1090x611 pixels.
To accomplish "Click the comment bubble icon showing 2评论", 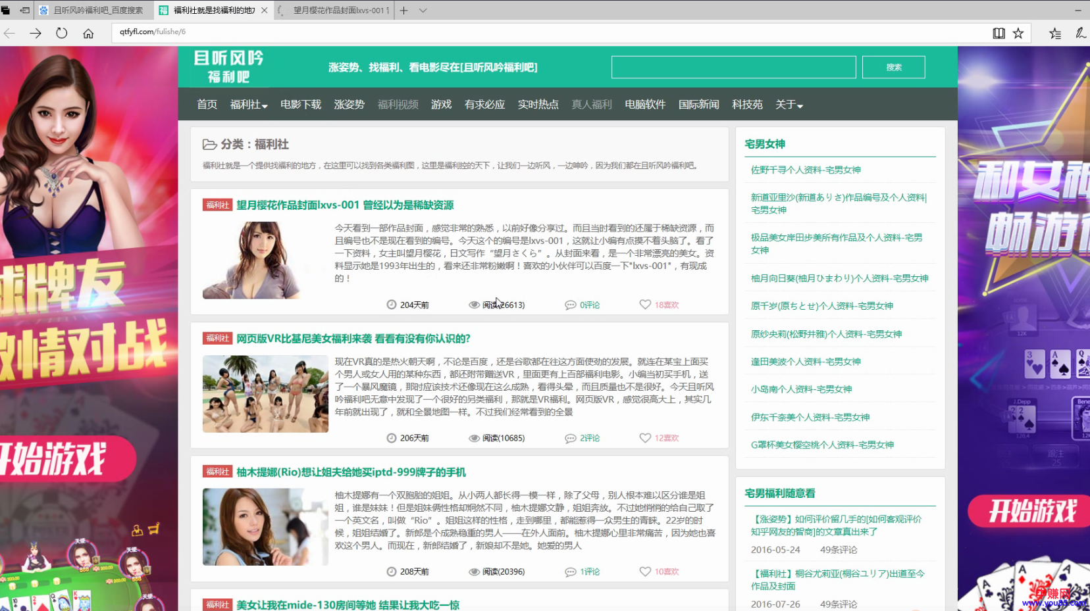I will click(x=570, y=437).
